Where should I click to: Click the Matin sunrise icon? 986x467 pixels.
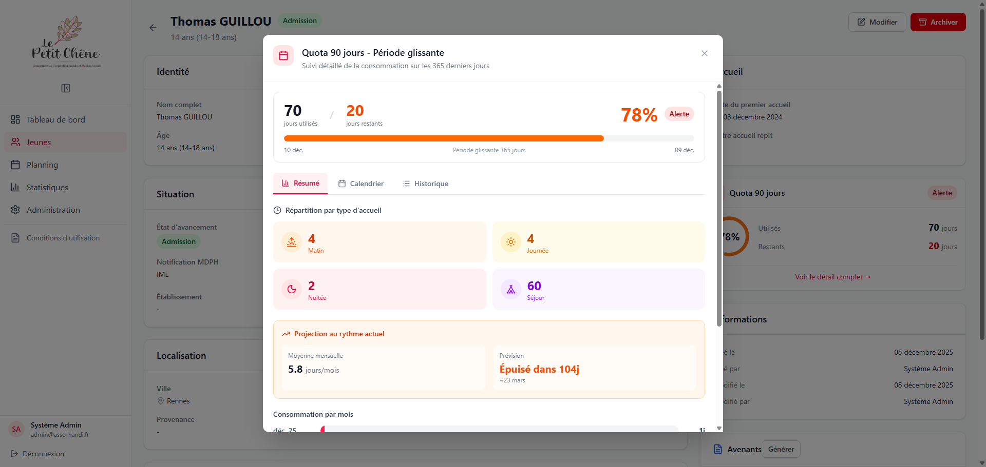click(x=292, y=242)
